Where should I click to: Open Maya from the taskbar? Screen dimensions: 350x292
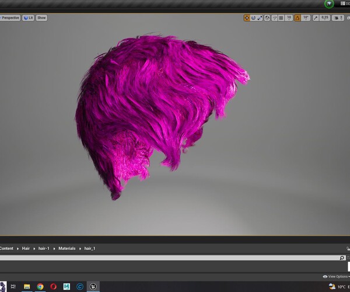pyautogui.click(x=66, y=286)
